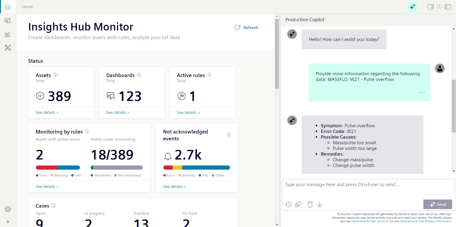Open the line chart analytics sidebar icon
This screenshot has width=456, height=227.
click(8, 34)
